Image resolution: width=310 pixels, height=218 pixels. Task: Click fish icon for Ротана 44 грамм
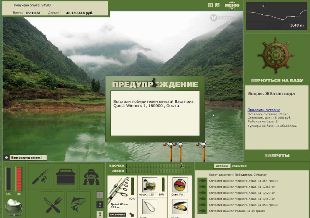[x=202, y=211]
